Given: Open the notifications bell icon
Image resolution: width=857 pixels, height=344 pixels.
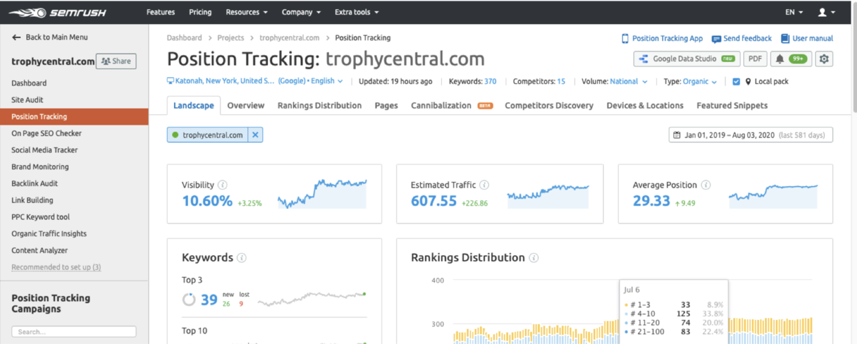Looking at the screenshot, I should 780,59.
